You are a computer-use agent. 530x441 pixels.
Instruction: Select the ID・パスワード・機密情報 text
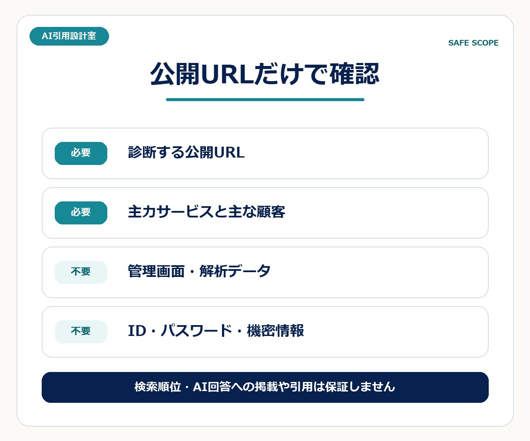coord(216,331)
